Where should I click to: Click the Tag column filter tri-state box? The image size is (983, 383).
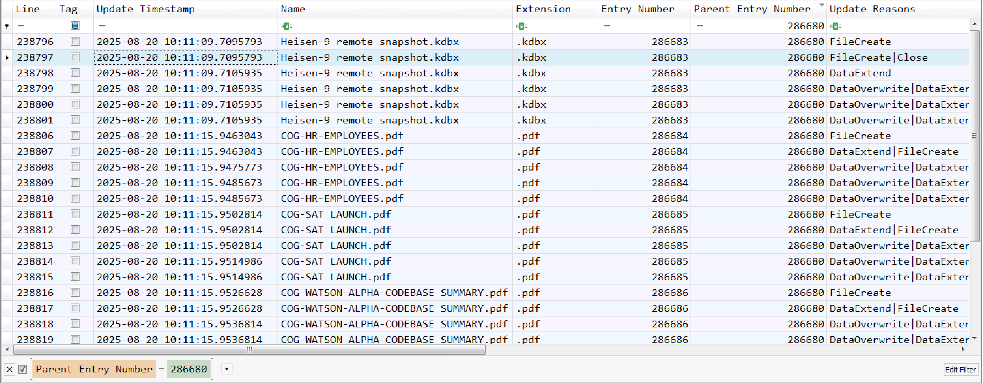tap(75, 26)
